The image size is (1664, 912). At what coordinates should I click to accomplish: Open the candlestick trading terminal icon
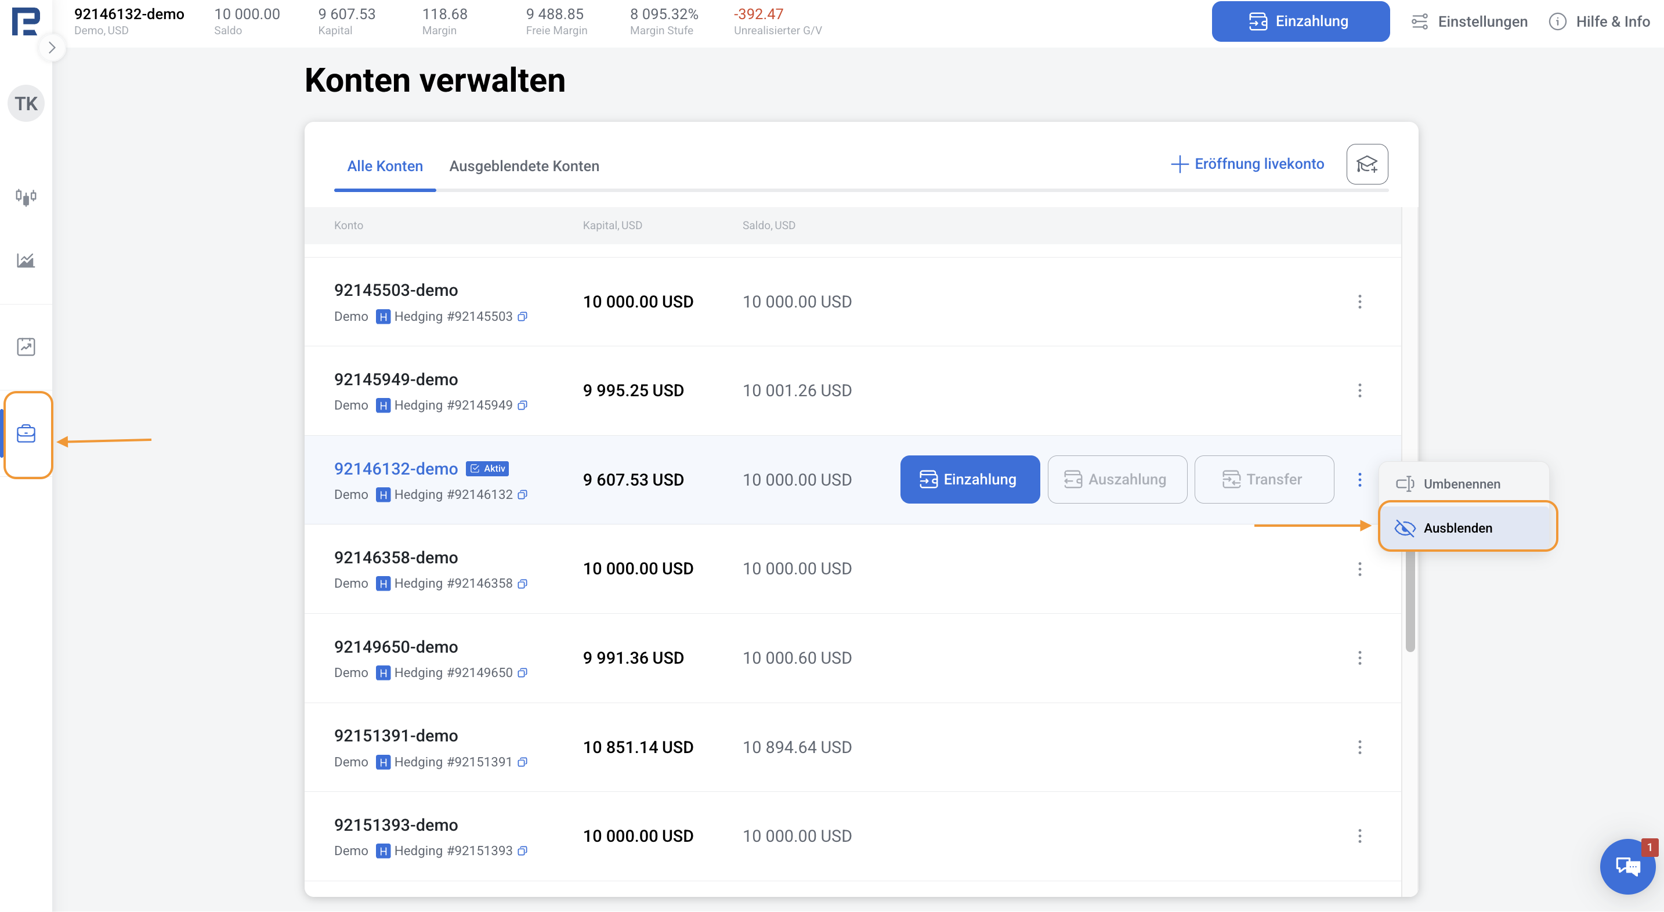point(26,196)
